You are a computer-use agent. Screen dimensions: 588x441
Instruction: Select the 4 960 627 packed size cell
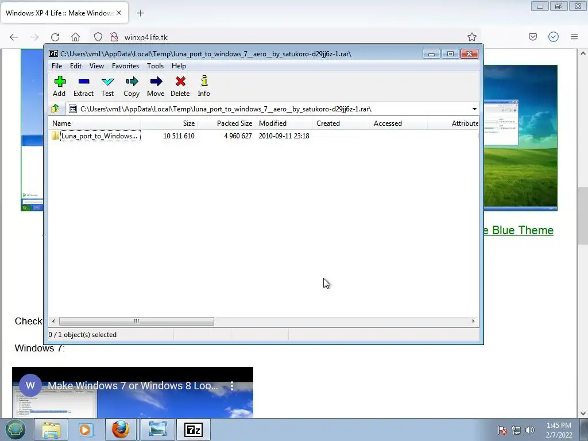(x=238, y=136)
